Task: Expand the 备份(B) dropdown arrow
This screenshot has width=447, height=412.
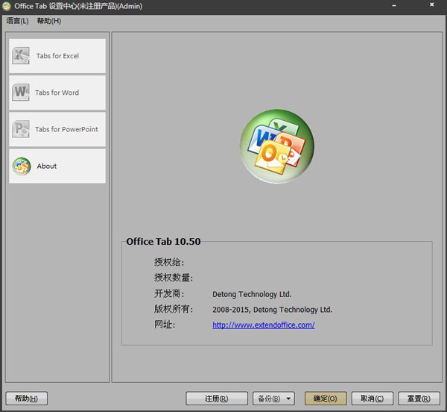Action: [288, 399]
